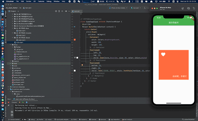Viewport: 198px width, 121px height.
Task: Click the hot reload lightning icon in Run panel
Action: point(19,102)
